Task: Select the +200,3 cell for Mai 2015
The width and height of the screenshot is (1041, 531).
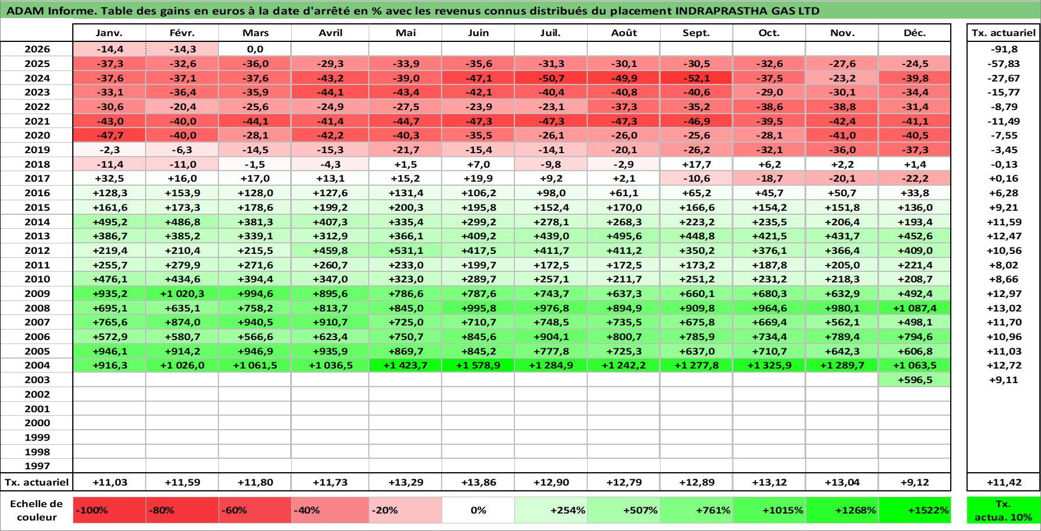Action: click(x=405, y=207)
